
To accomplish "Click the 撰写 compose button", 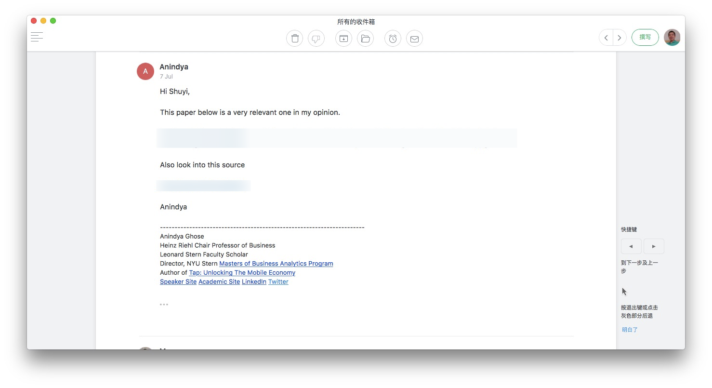I will (x=645, y=38).
